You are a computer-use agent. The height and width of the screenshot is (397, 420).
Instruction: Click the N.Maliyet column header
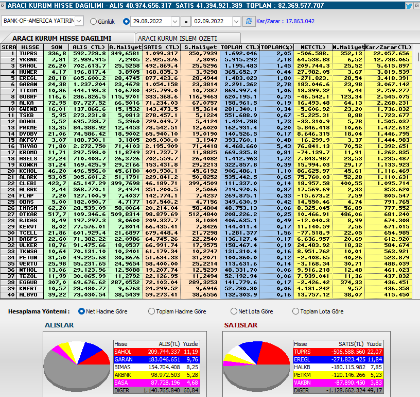click(348, 47)
